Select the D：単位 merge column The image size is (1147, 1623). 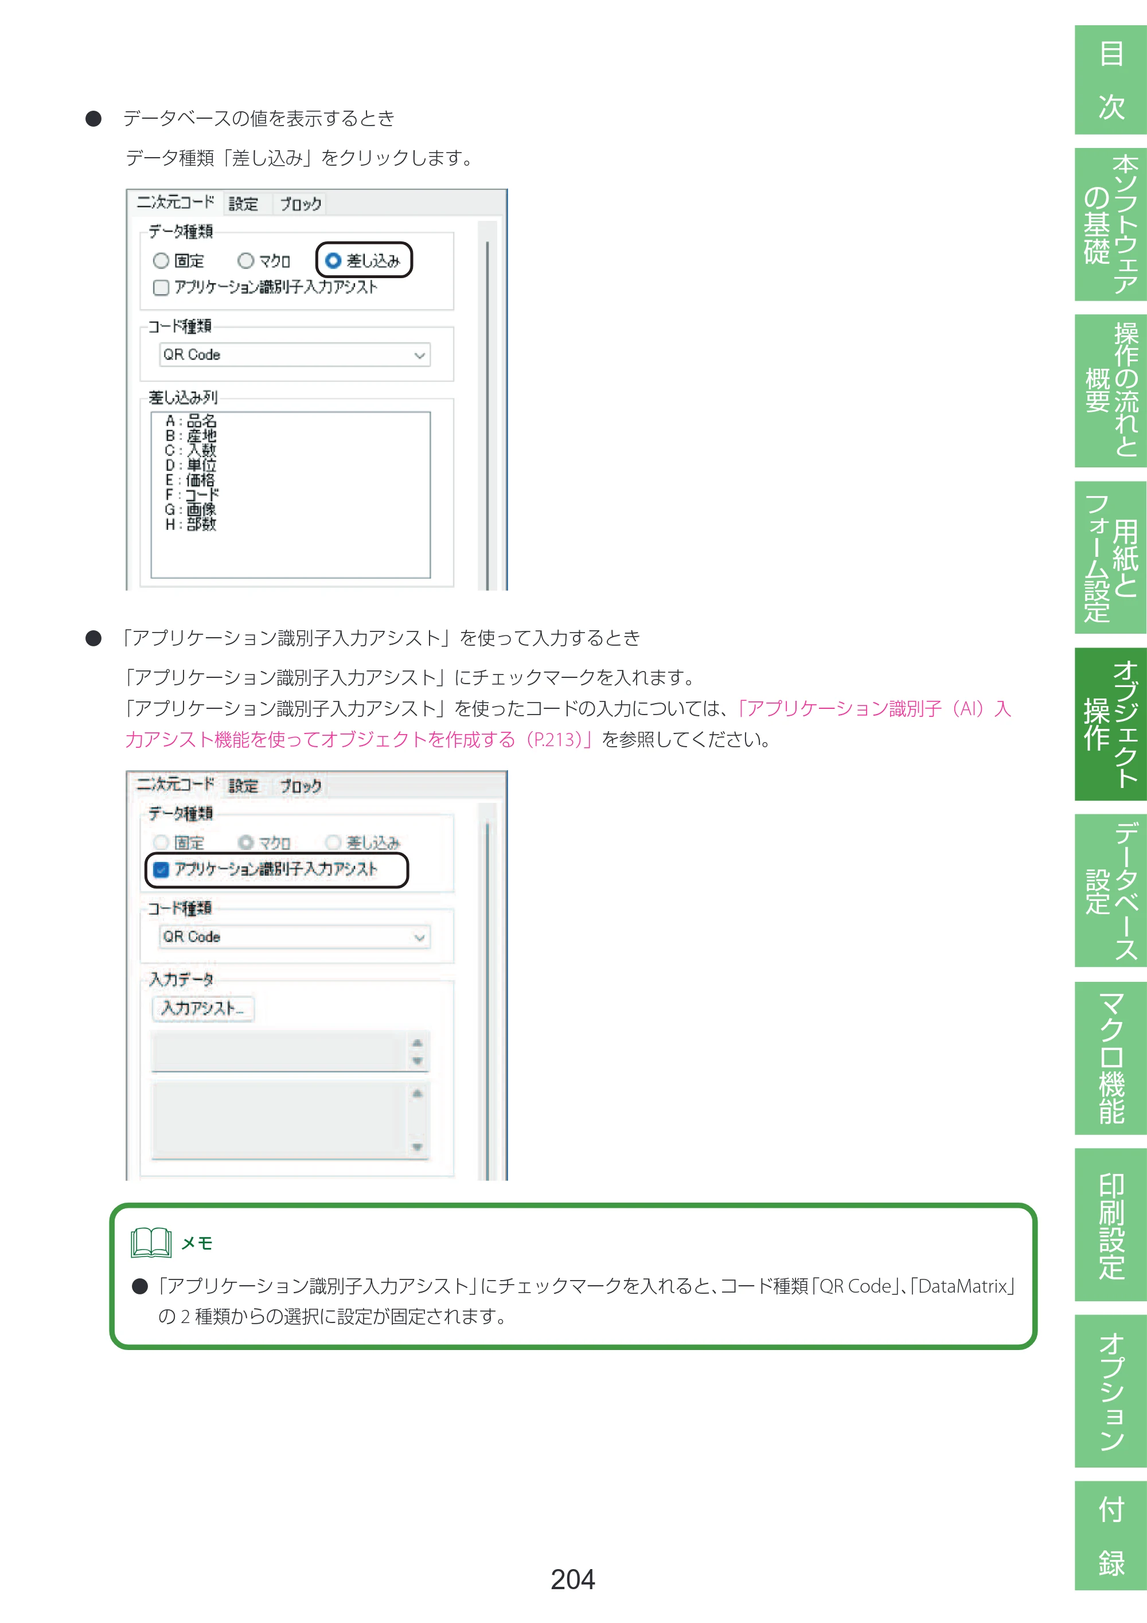click(x=191, y=465)
